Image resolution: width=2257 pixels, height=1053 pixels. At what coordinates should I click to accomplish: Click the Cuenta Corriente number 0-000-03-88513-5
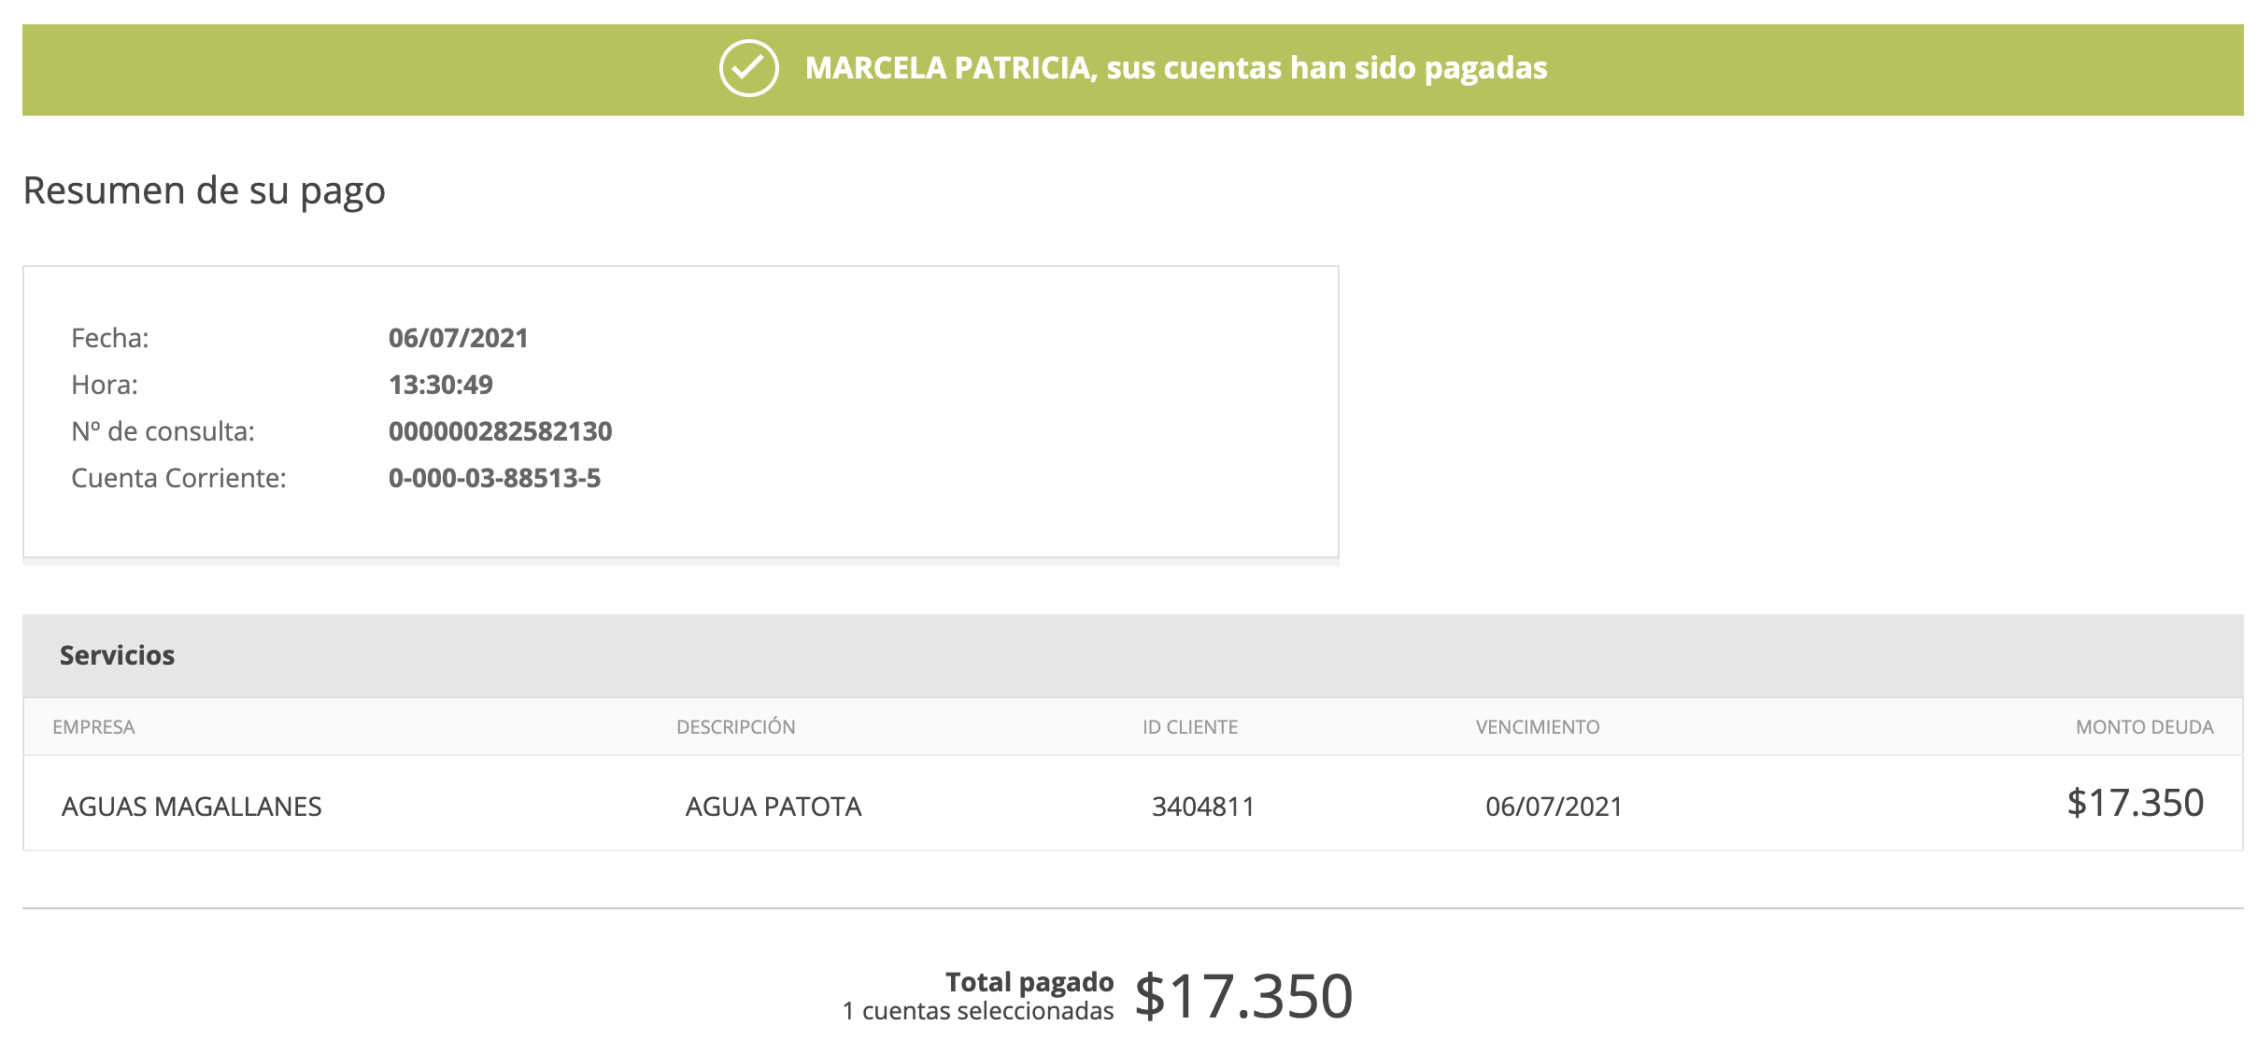494,478
